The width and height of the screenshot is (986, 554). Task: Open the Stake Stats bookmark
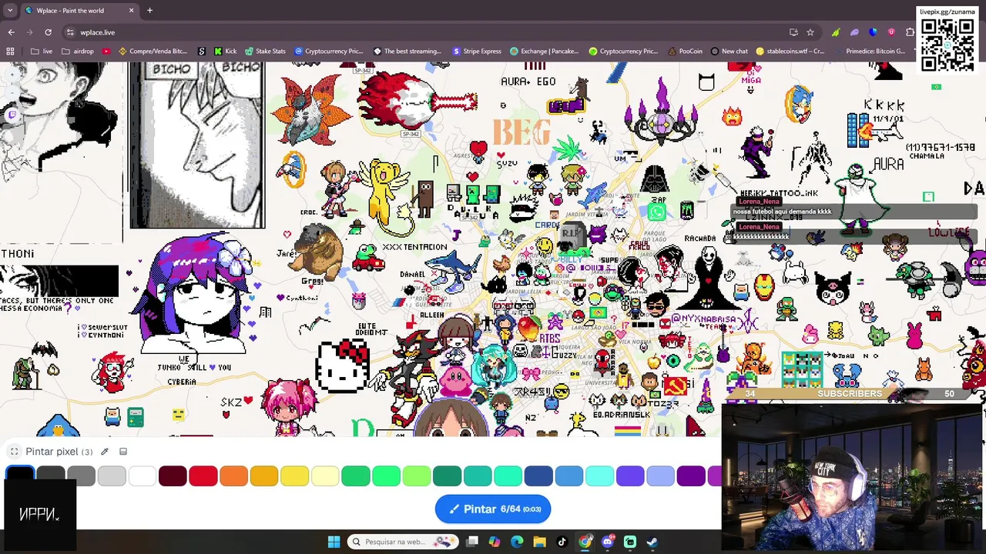pos(265,52)
